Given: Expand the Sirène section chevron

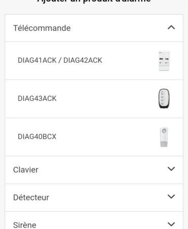Looking at the screenshot, I should click(x=171, y=224).
